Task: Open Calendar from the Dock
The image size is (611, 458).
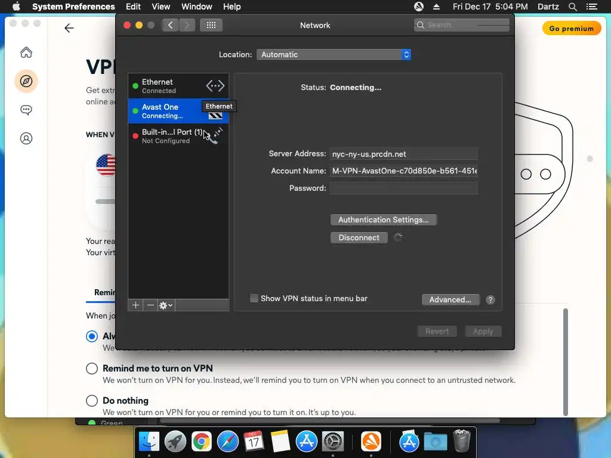Action: 254,442
